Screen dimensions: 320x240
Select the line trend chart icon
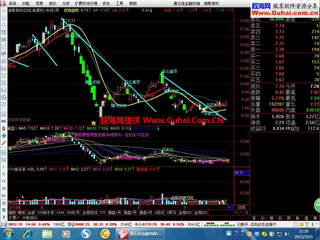coord(3,47)
